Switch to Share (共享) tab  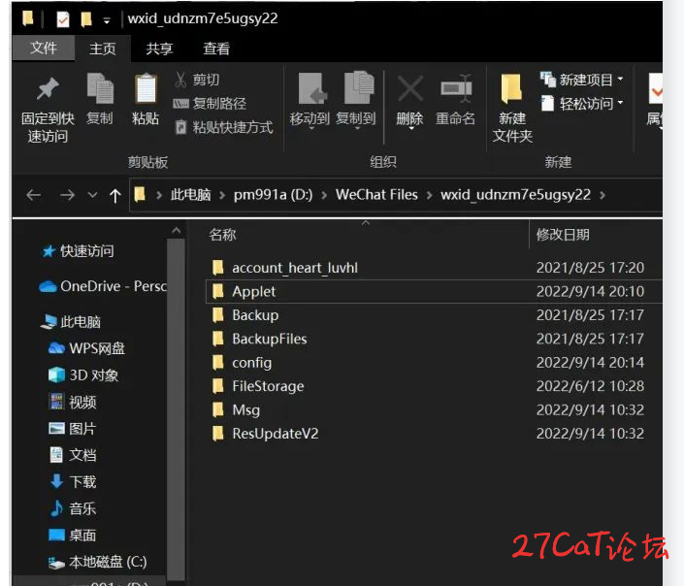159,48
